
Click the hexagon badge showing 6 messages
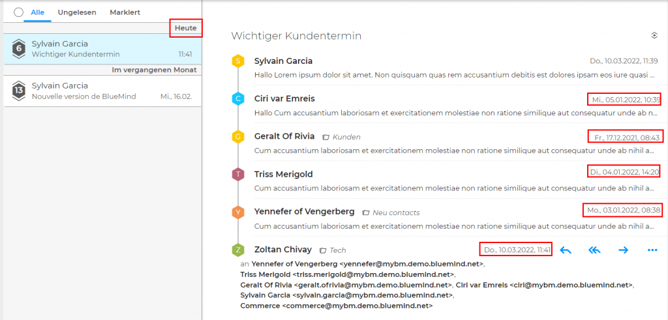point(19,48)
